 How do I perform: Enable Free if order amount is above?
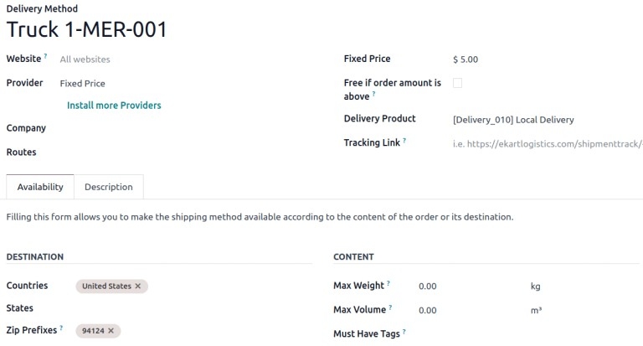(x=457, y=83)
